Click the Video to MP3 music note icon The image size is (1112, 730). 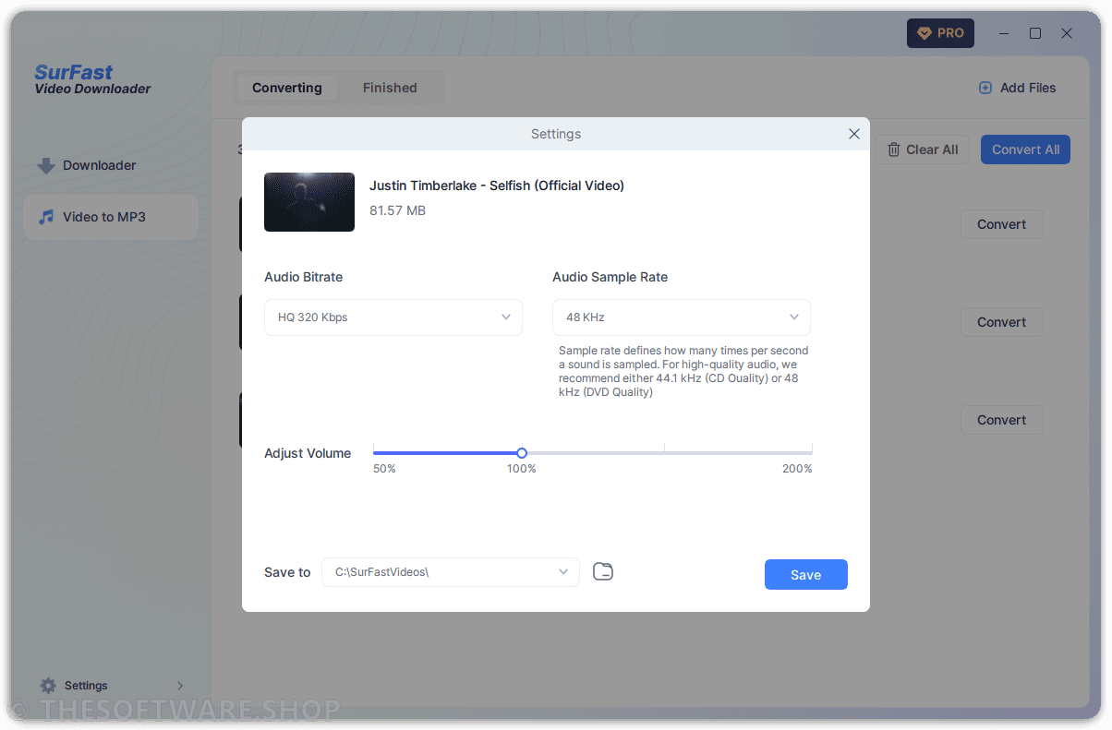46,217
